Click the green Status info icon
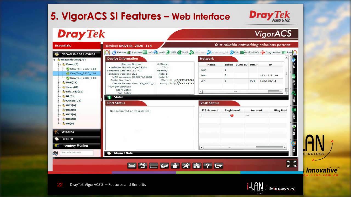The width and height of the screenshot is (351, 197). pos(109,97)
